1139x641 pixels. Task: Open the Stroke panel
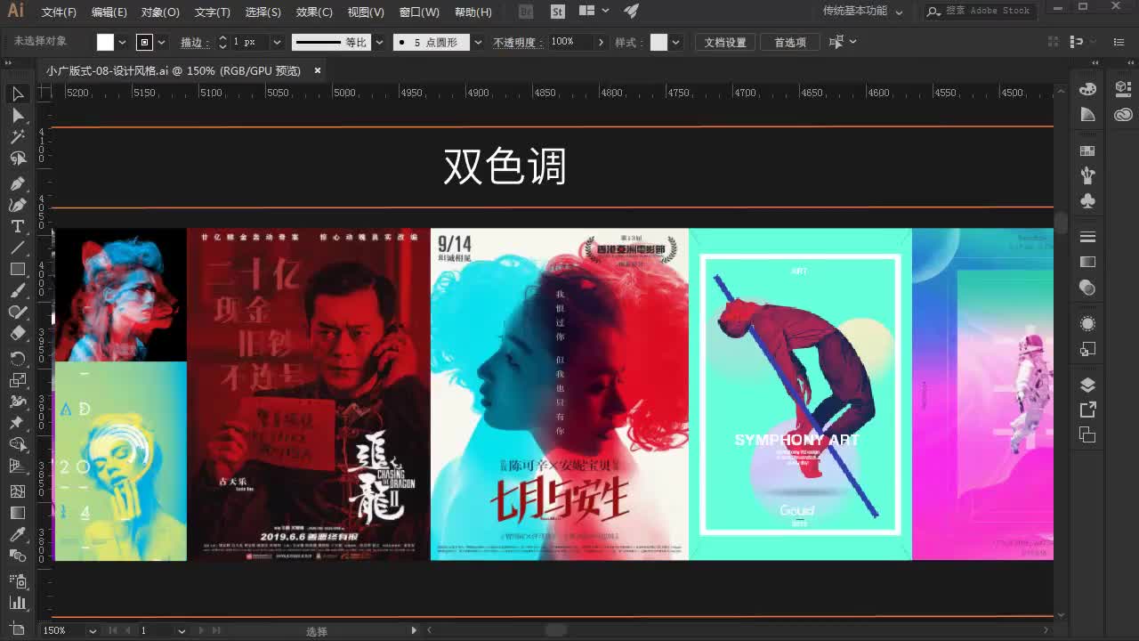pos(1087,237)
